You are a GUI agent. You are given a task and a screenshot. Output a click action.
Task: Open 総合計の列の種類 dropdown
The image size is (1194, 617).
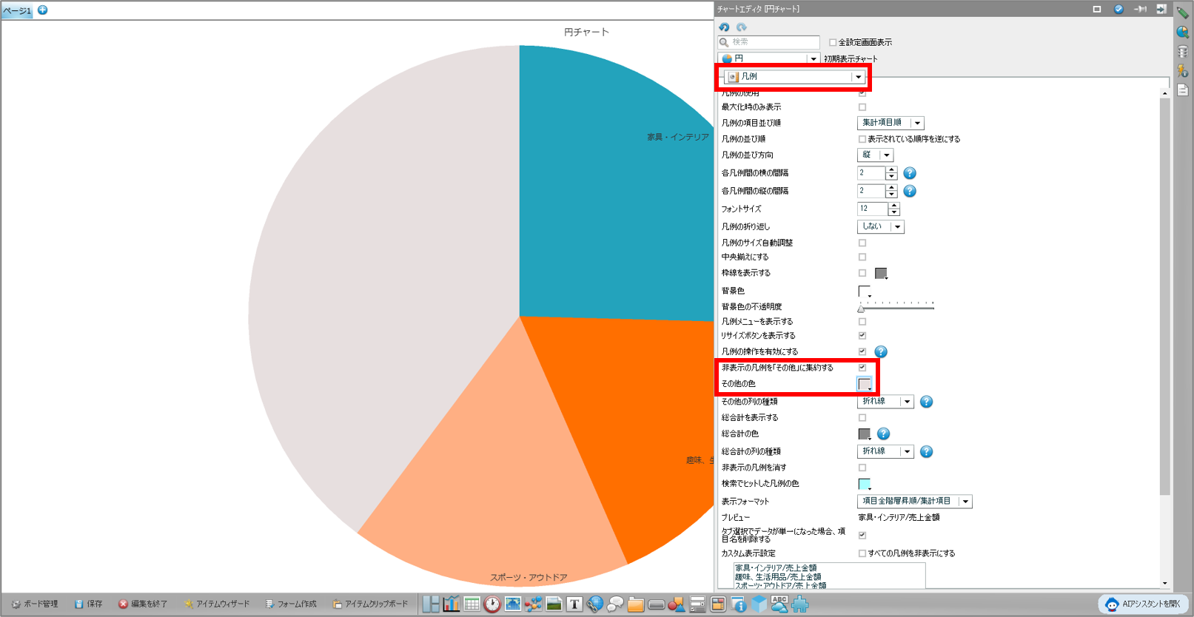pos(885,451)
